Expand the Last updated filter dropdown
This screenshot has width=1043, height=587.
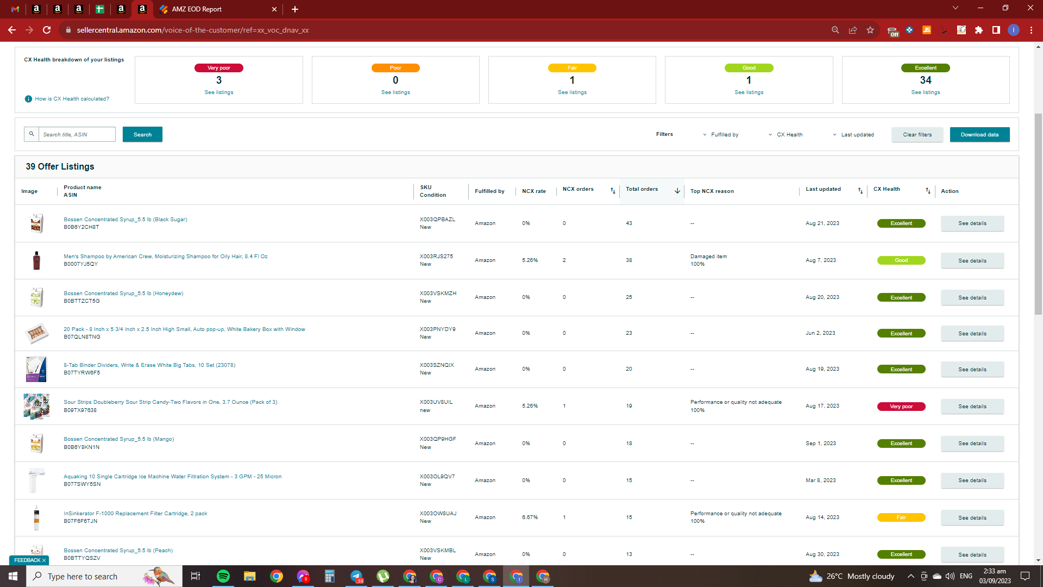click(x=853, y=135)
